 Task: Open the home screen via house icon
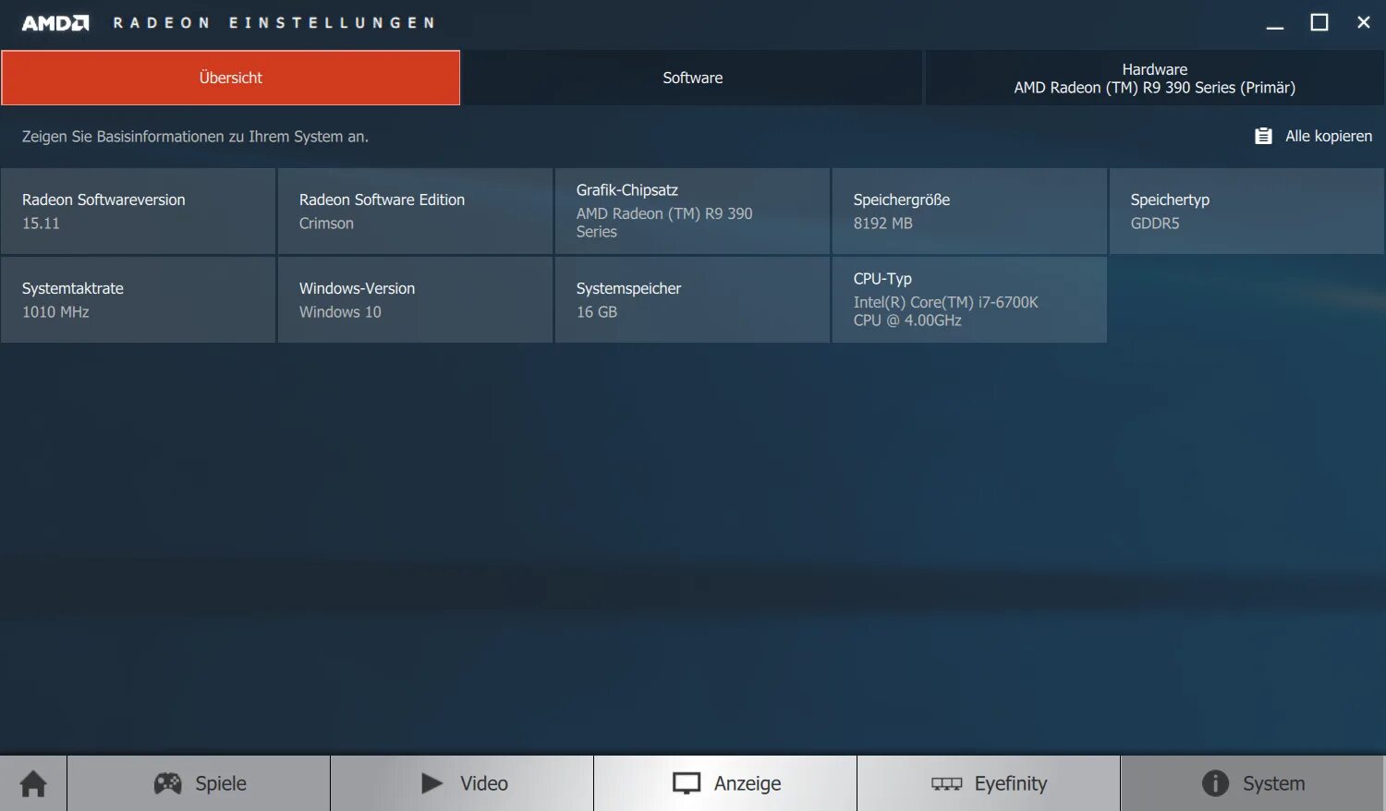[x=33, y=783]
